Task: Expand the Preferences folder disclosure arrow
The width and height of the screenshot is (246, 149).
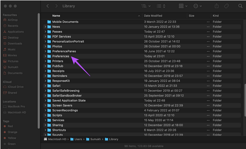Action: click(x=45, y=56)
